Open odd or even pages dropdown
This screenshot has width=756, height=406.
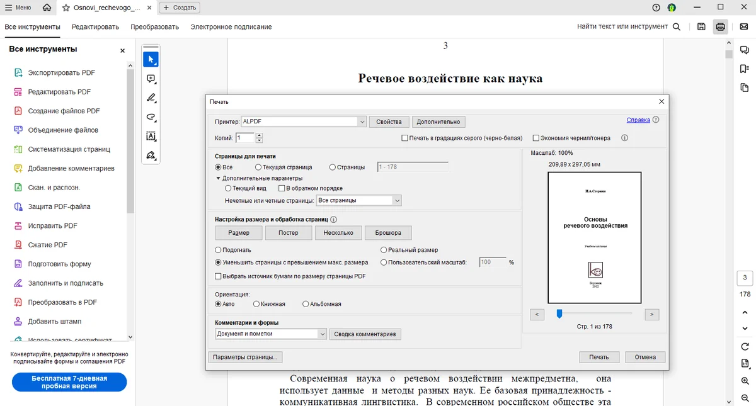358,201
